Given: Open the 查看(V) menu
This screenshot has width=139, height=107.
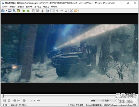Looking at the screenshot, I should [21, 7].
